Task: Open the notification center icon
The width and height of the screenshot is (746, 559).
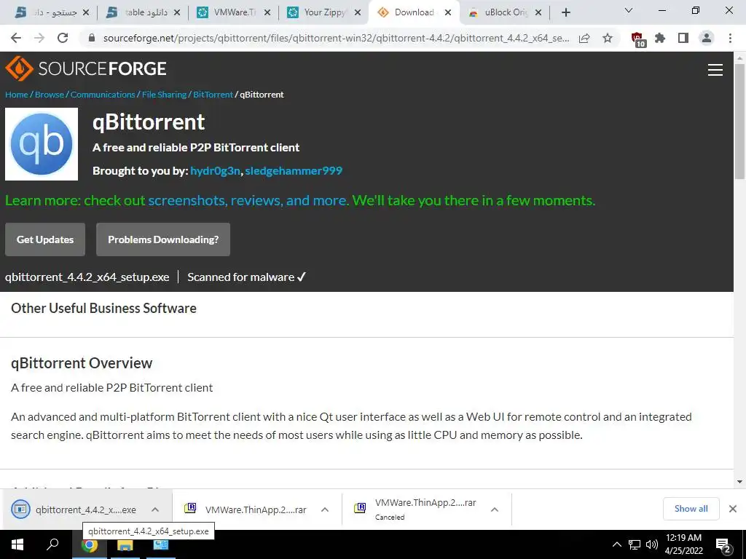Action: [723, 545]
